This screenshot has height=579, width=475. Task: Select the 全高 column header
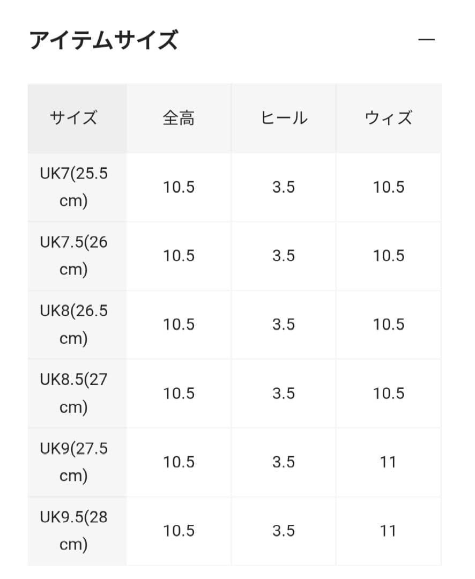(179, 118)
